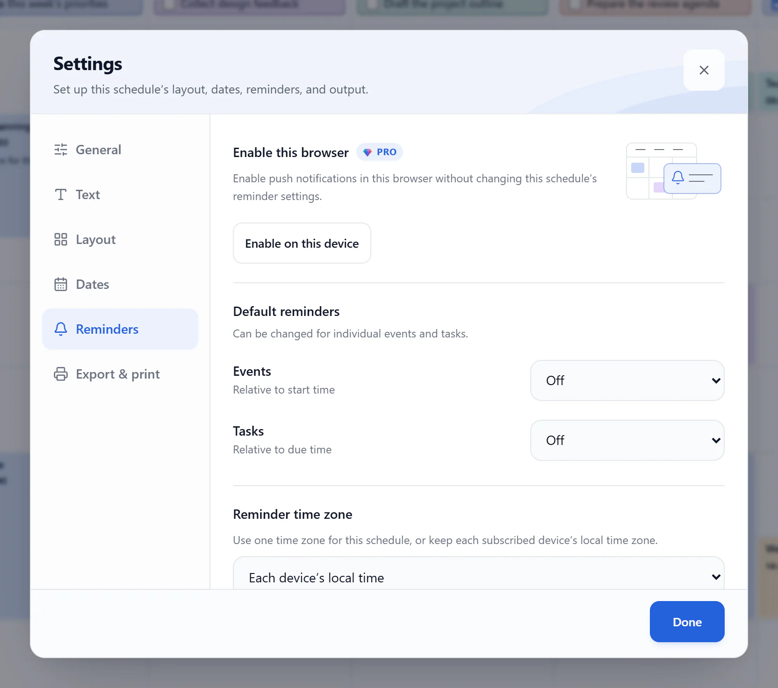
Task: Open the Events reminder dropdown
Action: pyautogui.click(x=627, y=380)
